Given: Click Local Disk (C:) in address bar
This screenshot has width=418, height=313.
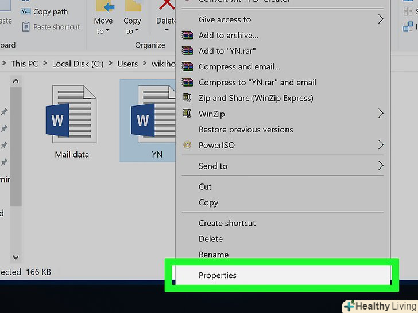Looking at the screenshot, I should pos(78,64).
